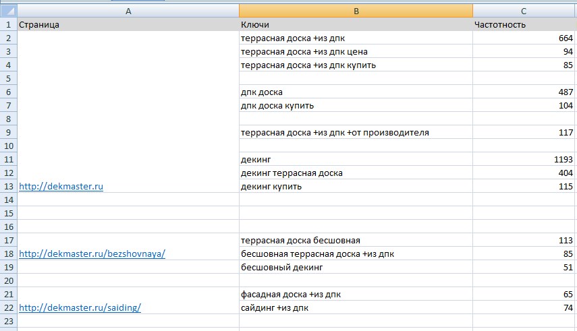Select frequency value 94
The height and width of the screenshot is (331, 577).
pyautogui.click(x=524, y=51)
